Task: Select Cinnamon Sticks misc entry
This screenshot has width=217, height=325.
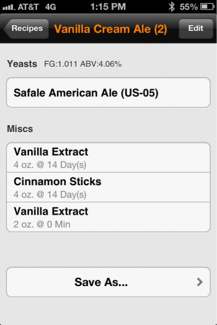Action: point(108,187)
